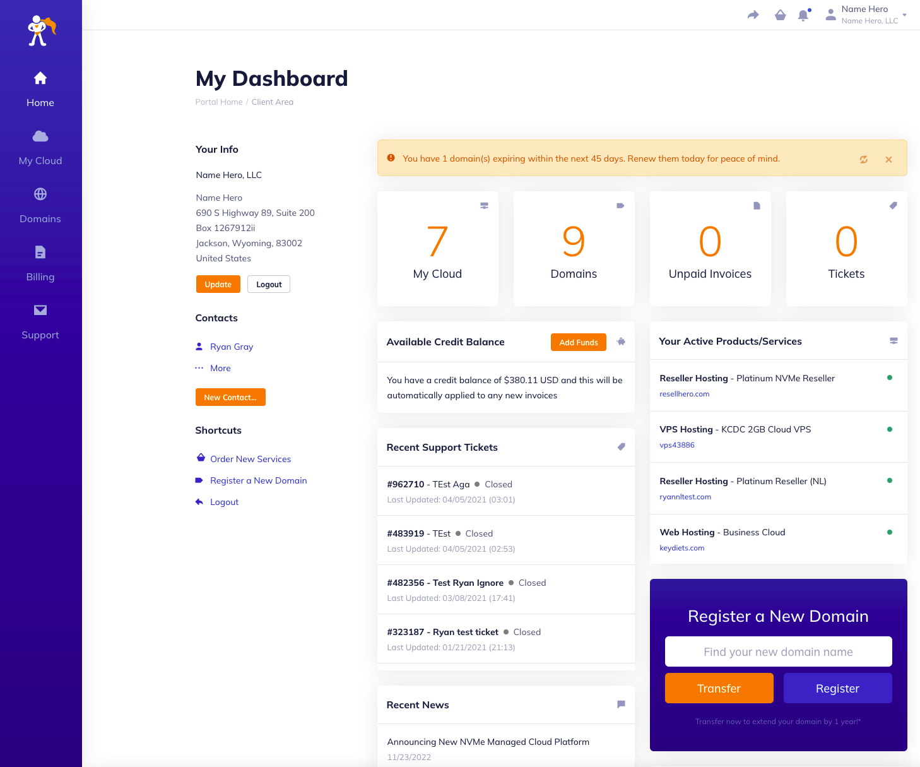Open the Register a New Domain shortcut
Viewport: 920px width, 767px height.
click(259, 480)
